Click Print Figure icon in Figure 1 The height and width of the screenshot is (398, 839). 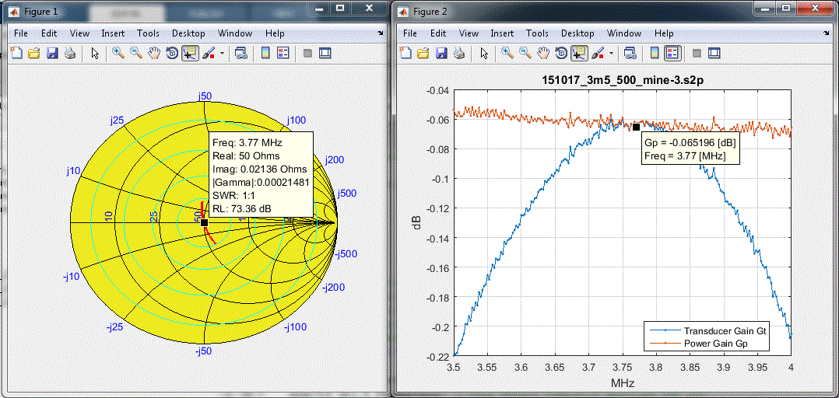pos(70,54)
